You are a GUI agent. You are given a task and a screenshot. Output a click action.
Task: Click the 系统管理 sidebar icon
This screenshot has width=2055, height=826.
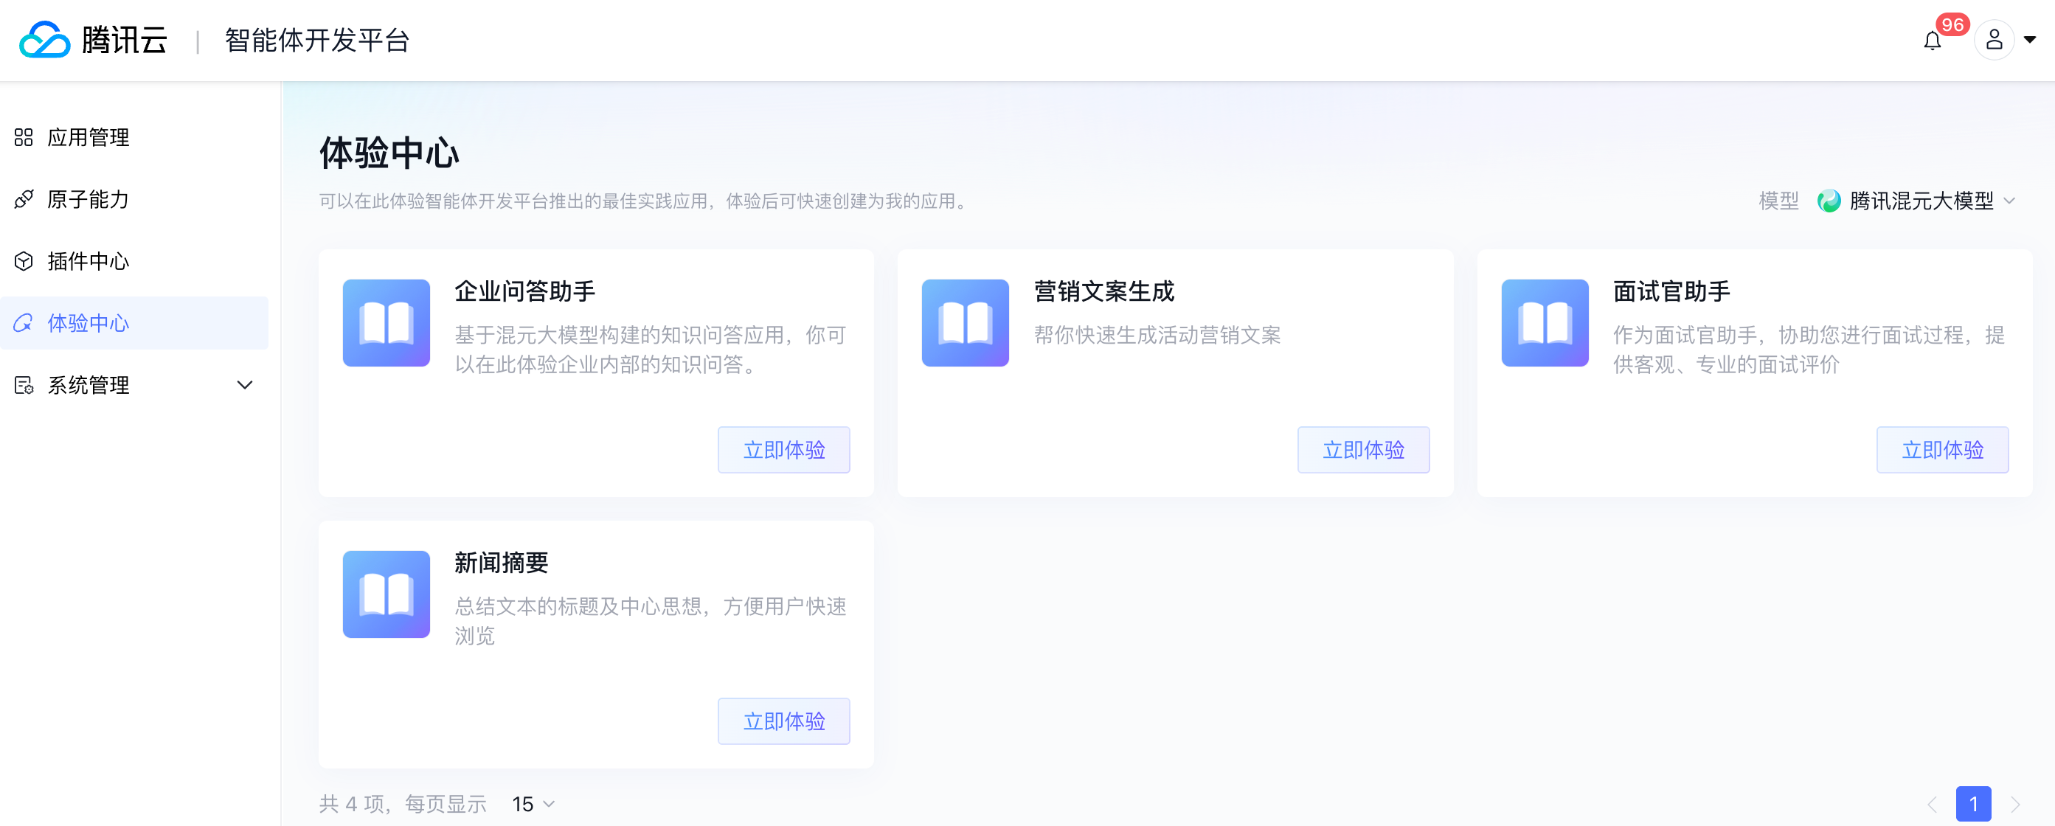pyautogui.click(x=24, y=385)
